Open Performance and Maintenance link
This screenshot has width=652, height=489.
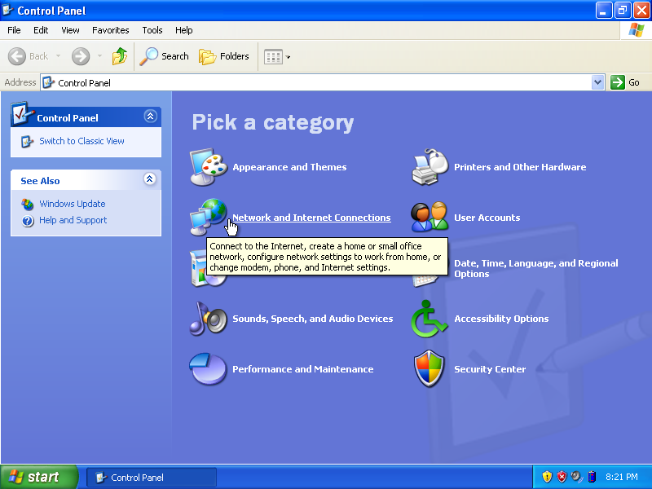[302, 369]
